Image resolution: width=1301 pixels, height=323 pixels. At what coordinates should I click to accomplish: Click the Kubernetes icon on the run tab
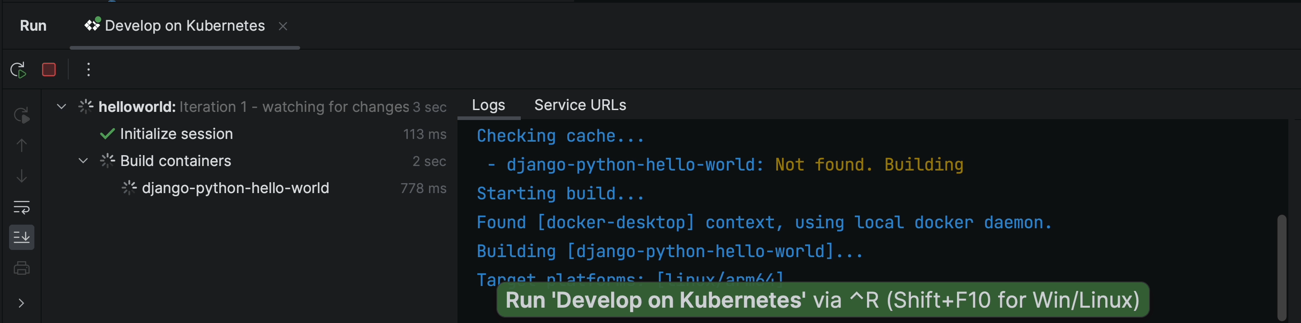click(92, 25)
